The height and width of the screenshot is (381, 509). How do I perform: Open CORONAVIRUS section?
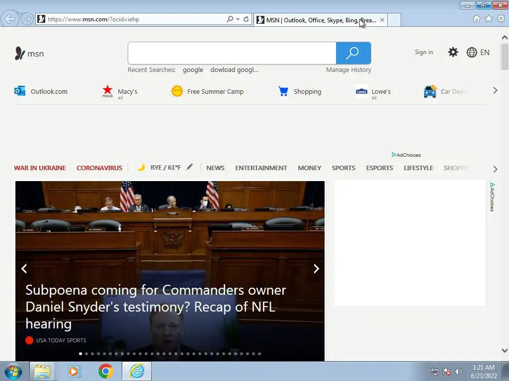[x=99, y=168]
